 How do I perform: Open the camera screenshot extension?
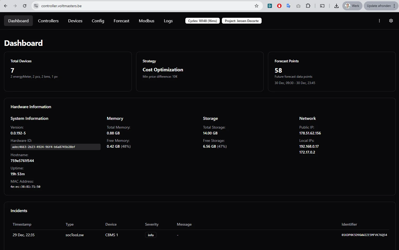(298, 6)
